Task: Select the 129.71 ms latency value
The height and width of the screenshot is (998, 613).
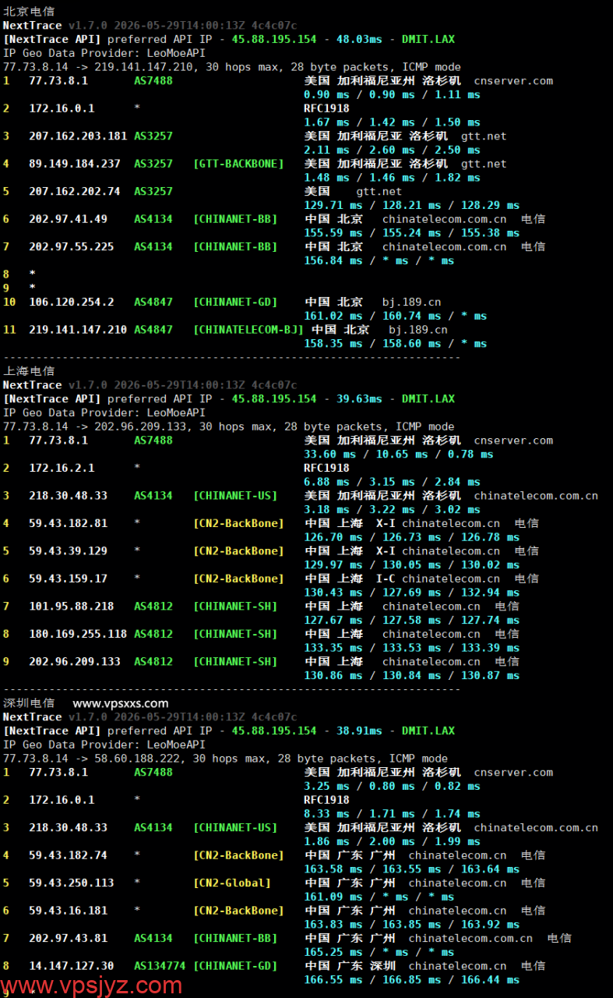Action: [x=333, y=205]
